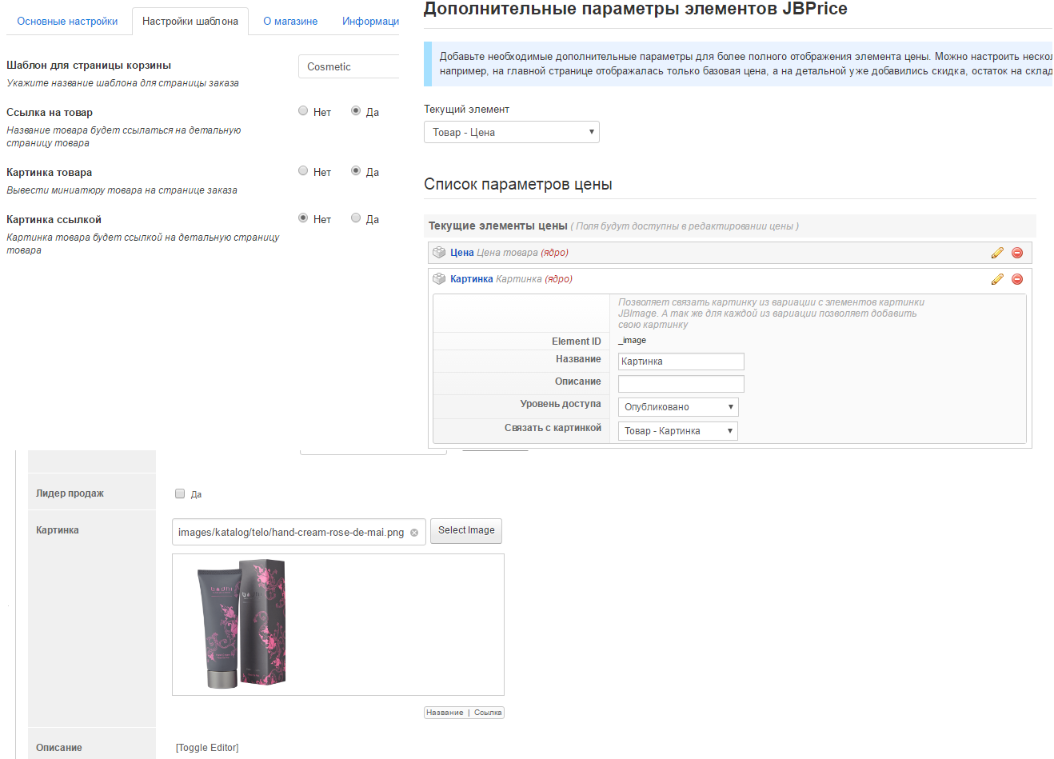The height and width of the screenshot is (759, 1054).
Task: Click the pencil edit icon for Картинка row
Action: pos(997,279)
